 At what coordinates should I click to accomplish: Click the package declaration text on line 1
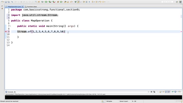pos(45,9)
